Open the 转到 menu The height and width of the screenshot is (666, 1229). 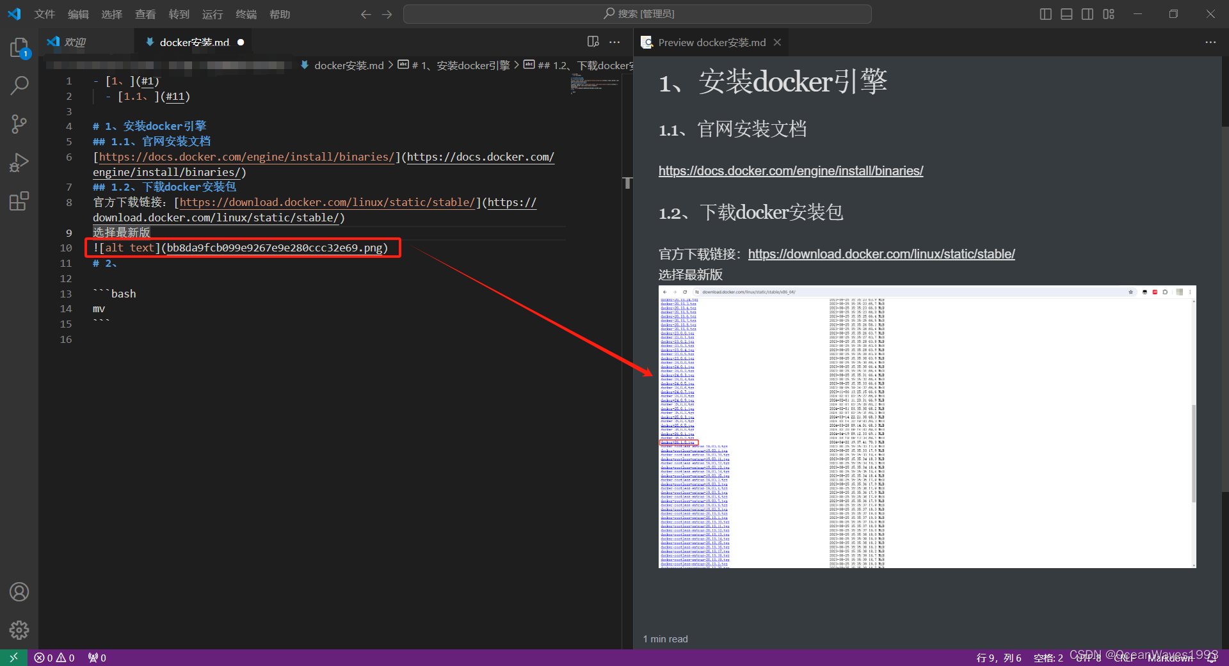point(179,14)
